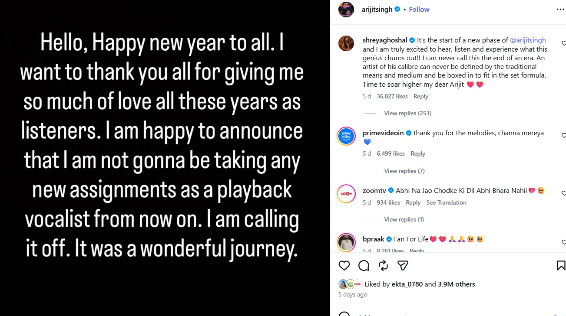This screenshot has height=316, width=566.
Task: Open bpraak's profile avatar
Action: (x=346, y=242)
